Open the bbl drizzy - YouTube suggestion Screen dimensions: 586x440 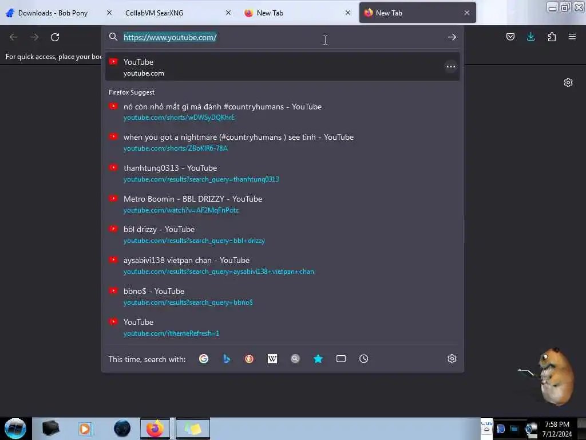click(x=283, y=234)
